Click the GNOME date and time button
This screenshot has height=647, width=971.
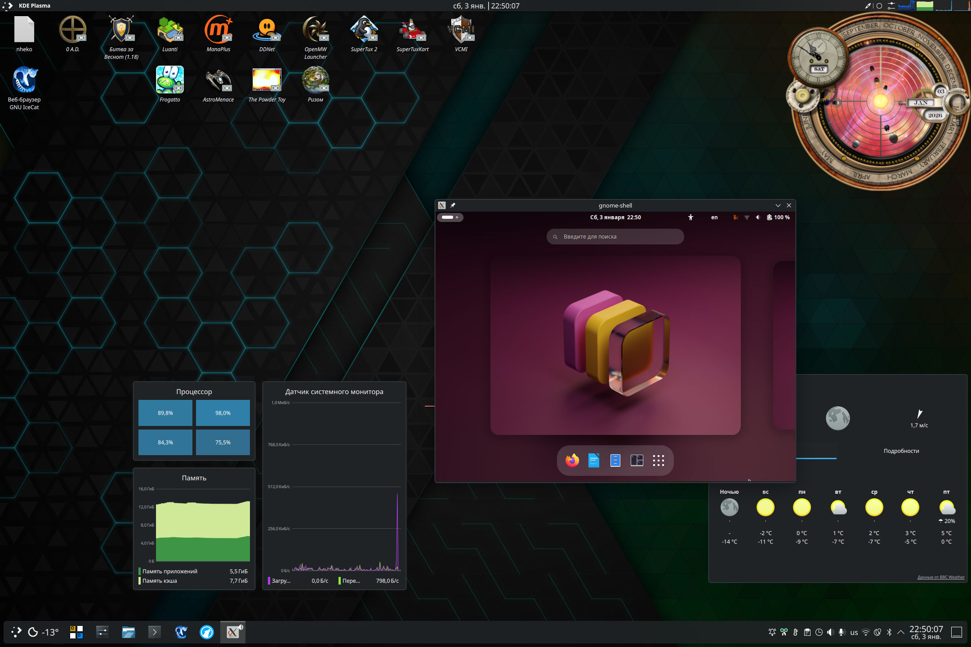(615, 217)
